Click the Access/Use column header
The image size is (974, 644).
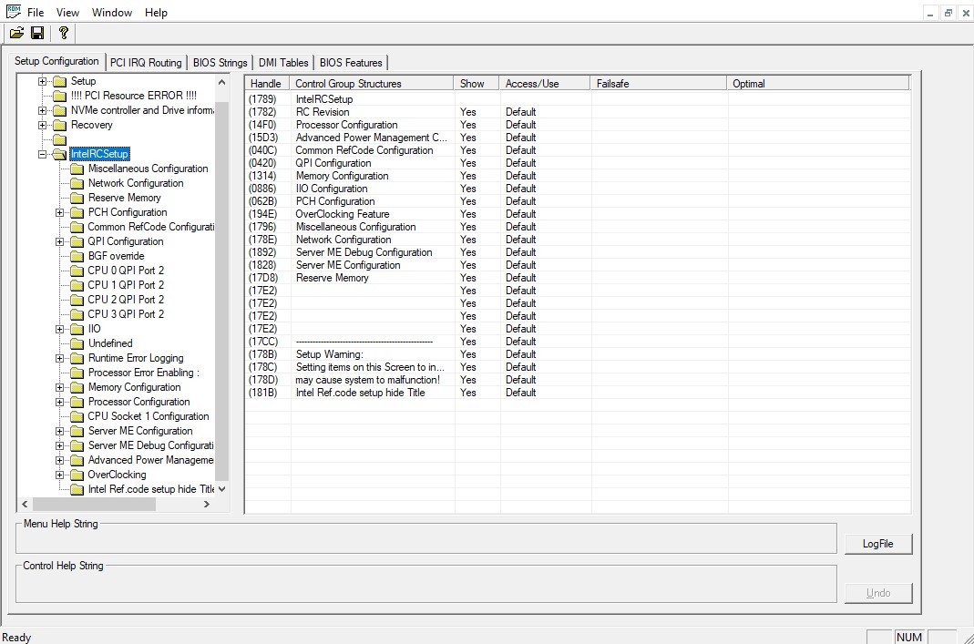(544, 84)
